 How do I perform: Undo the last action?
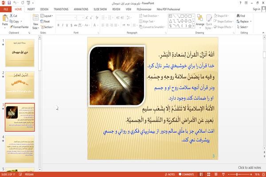tap(15, 3)
